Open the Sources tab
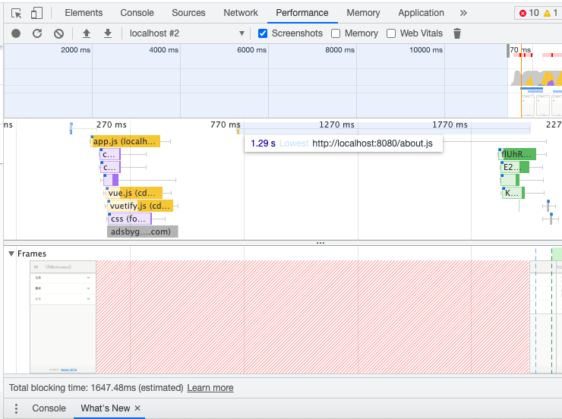562x419 pixels. 188,13
